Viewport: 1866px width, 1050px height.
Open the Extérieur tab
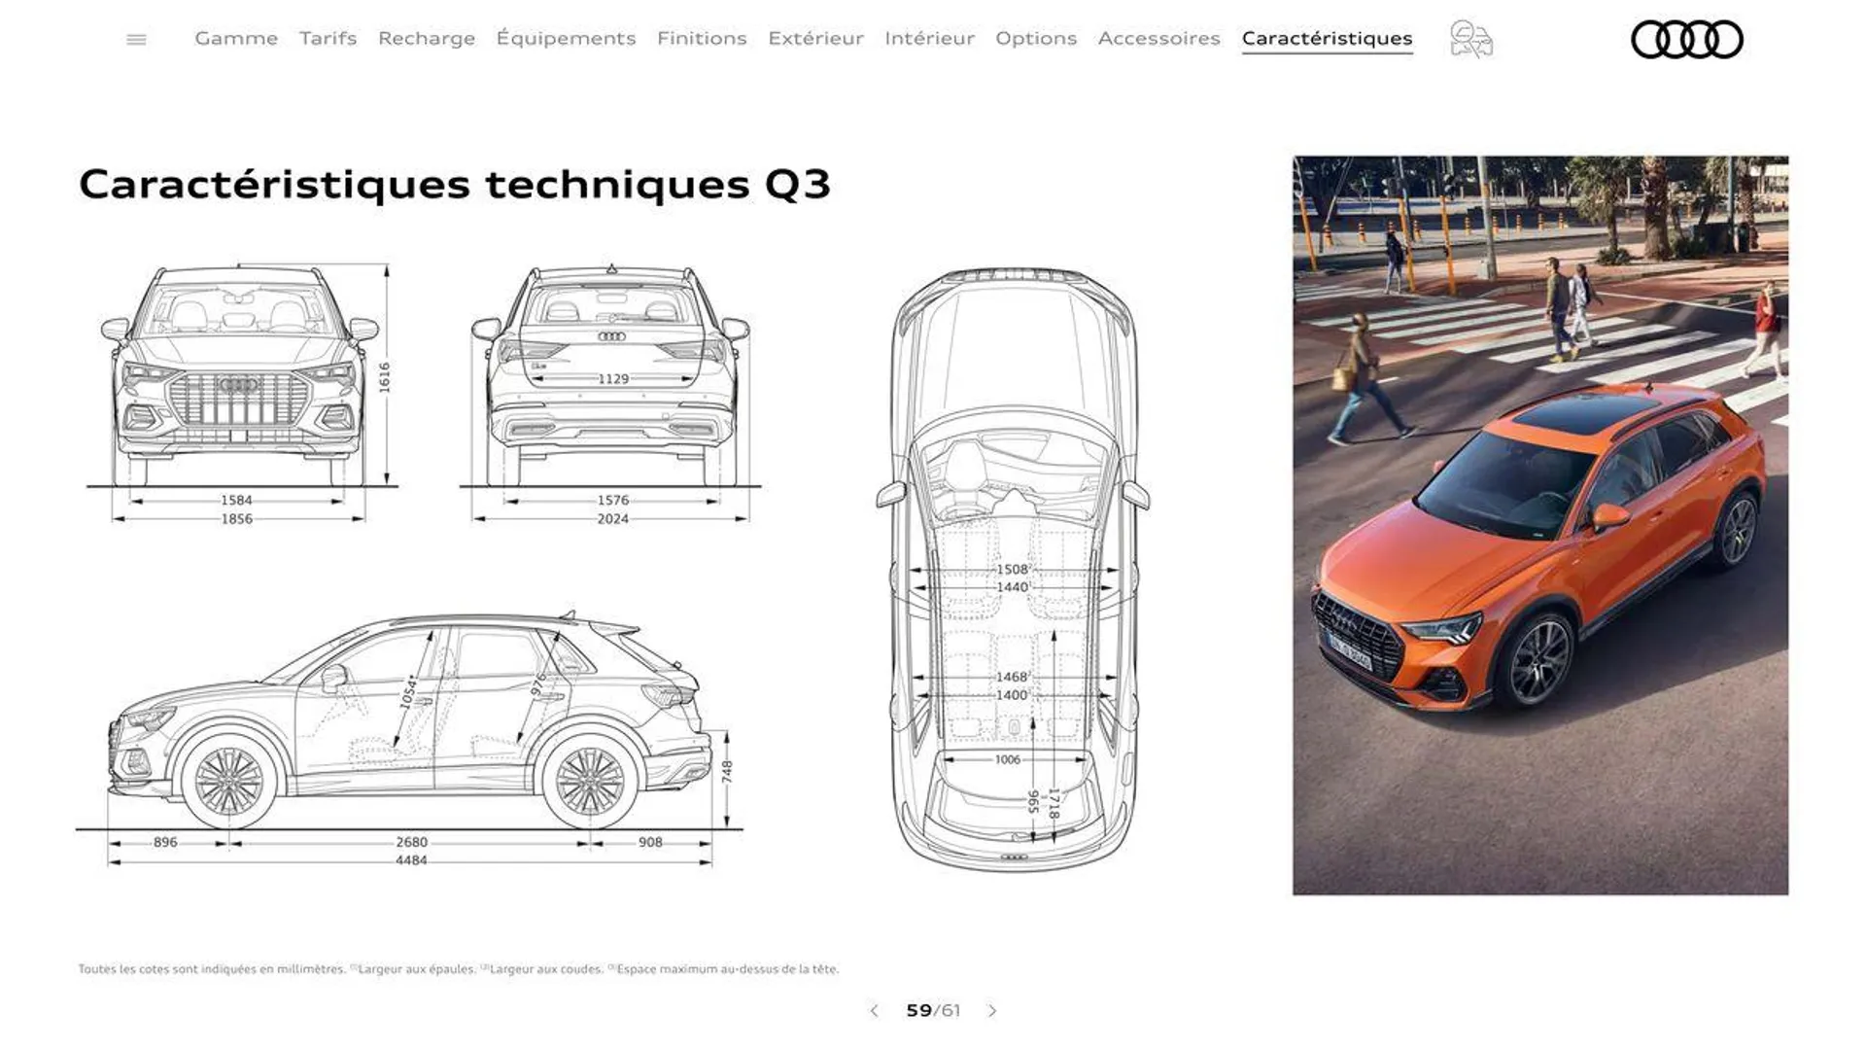point(815,38)
